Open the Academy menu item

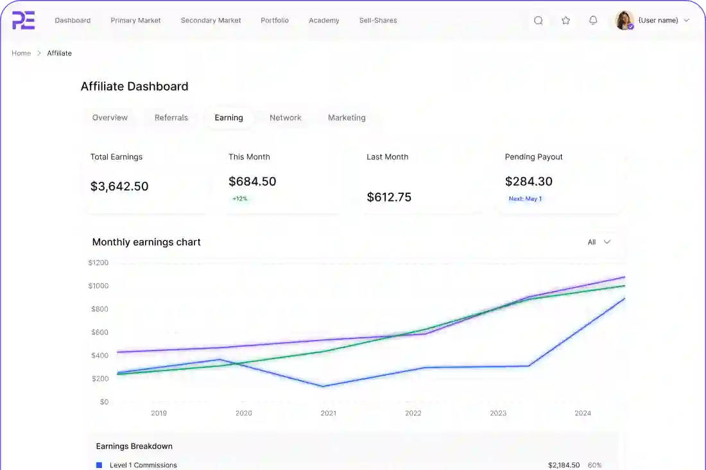324,21
